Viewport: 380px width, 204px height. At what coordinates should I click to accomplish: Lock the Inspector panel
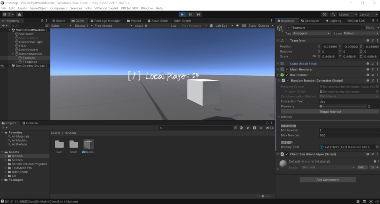point(373,21)
